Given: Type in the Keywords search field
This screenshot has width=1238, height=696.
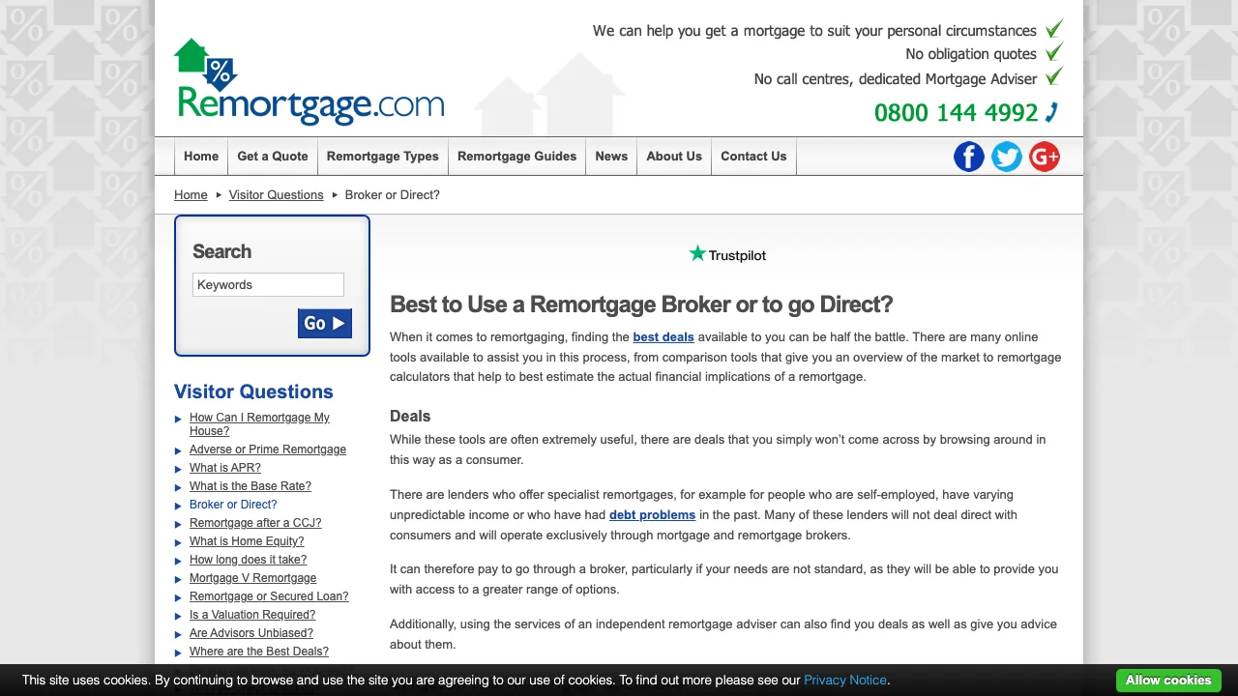Looking at the screenshot, I should pyautogui.click(x=268, y=284).
